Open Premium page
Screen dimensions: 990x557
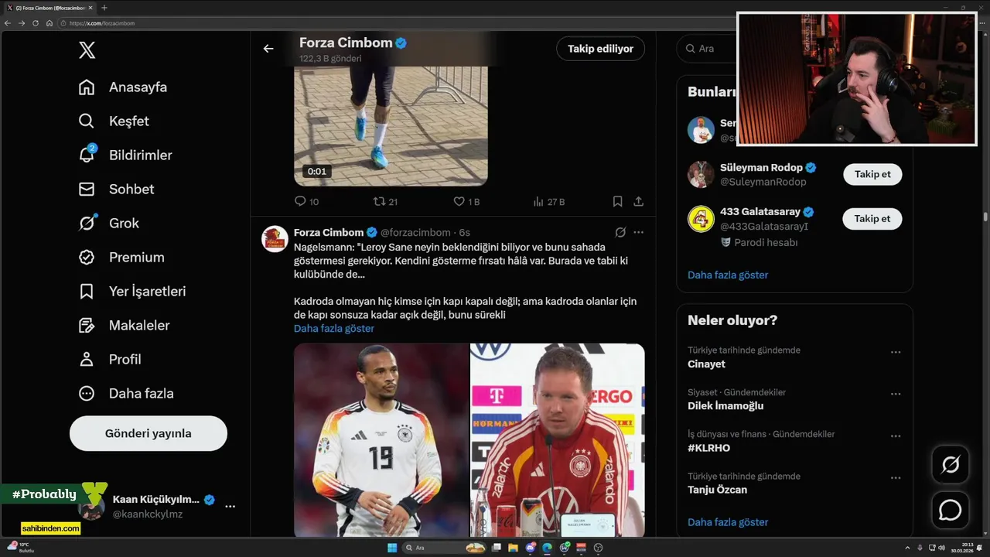coord(121,257)
